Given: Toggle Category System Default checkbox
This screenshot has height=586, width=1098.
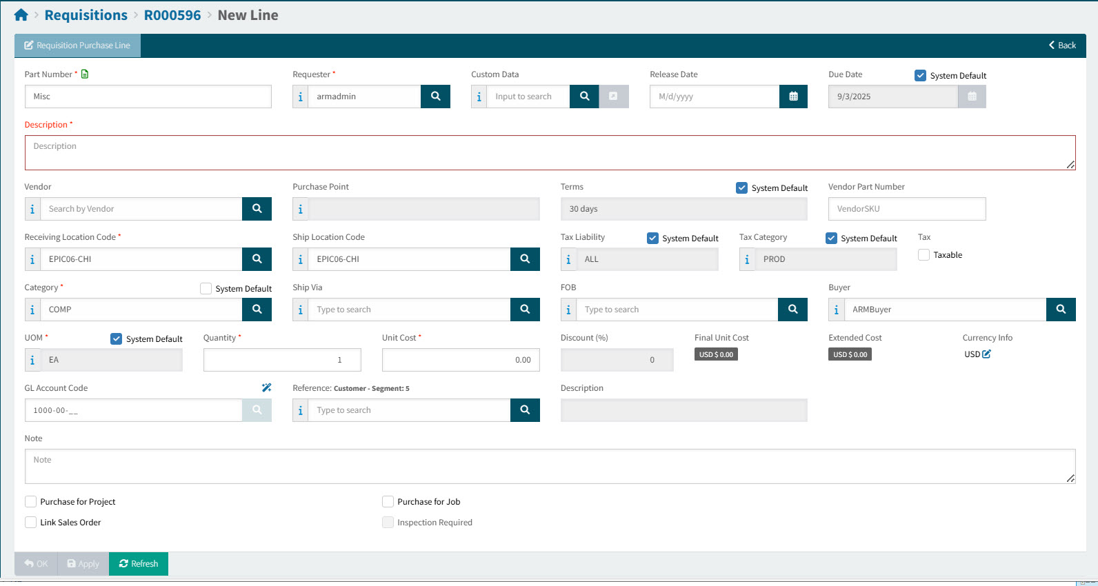Looking at the screenshot, I should coord(206,289).
